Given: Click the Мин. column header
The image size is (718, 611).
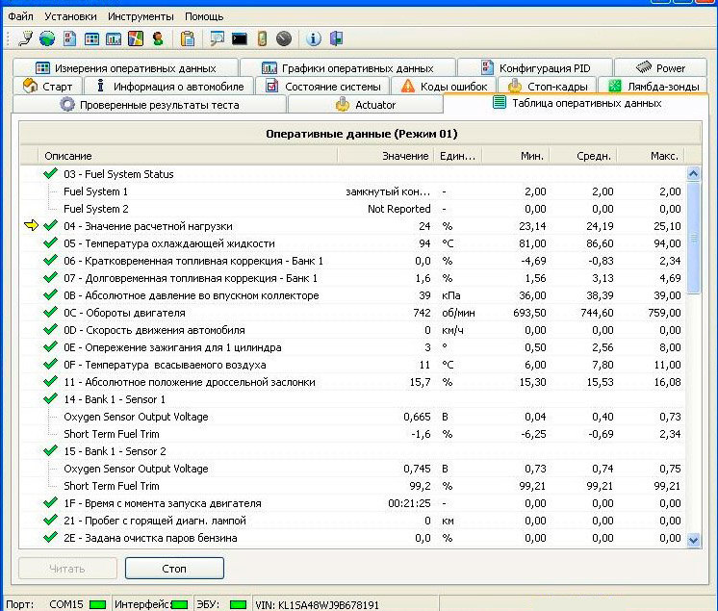Looking at the screenshot, I should pos(515,156).
